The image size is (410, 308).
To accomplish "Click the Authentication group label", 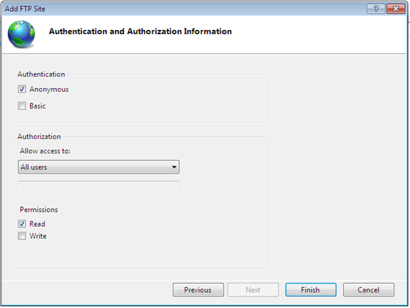I will click(41, 74).
